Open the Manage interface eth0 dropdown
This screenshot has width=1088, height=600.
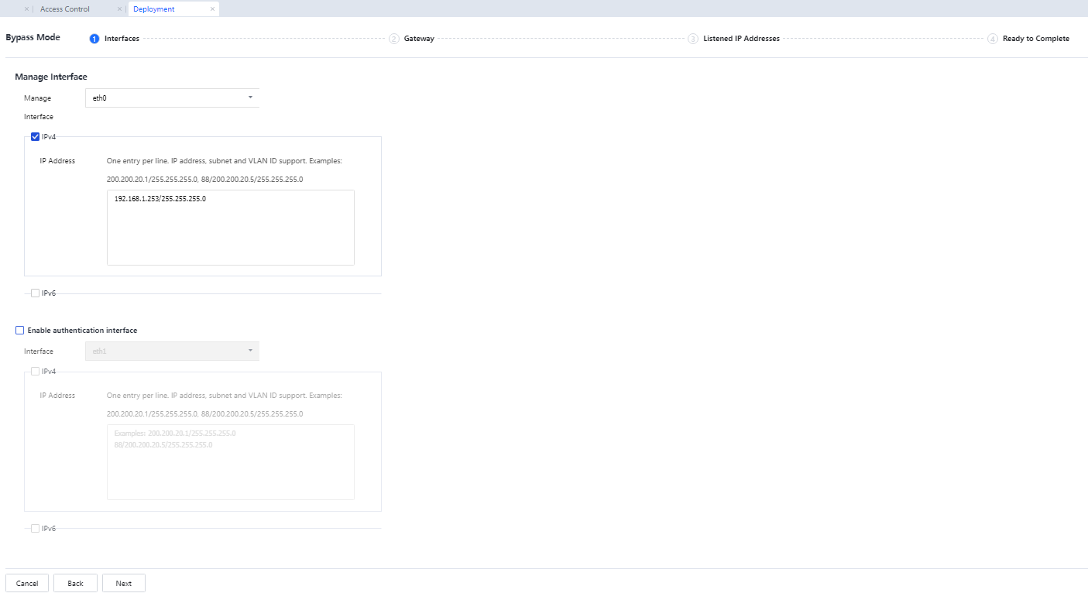click(x=171, y=98)
